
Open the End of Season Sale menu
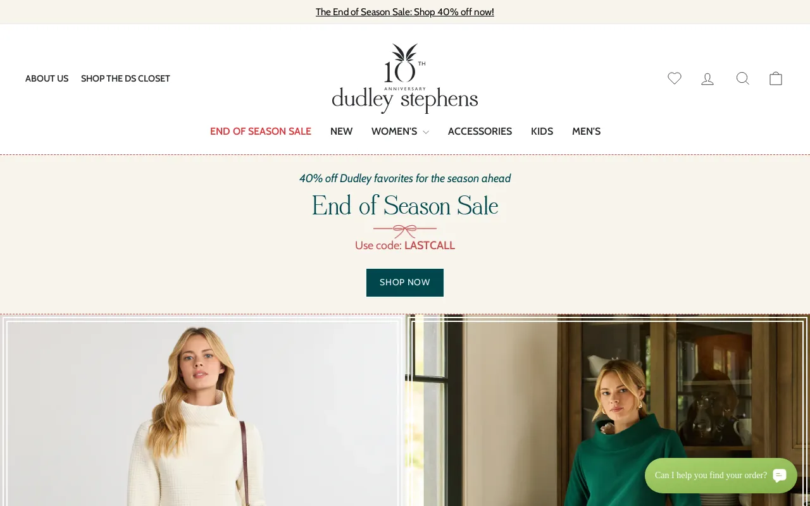click(x=261, y=132)
